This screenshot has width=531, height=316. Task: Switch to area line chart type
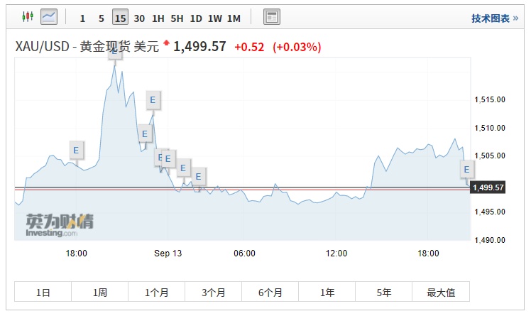pos(49,17)
